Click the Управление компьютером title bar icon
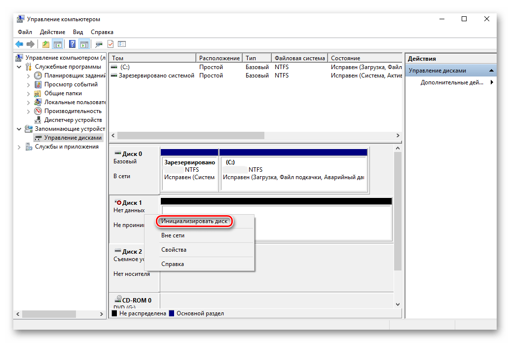510x343 pixels. [21, 19]
